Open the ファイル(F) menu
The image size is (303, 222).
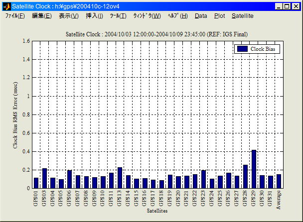pyautogui.click(x=15, y=16)
